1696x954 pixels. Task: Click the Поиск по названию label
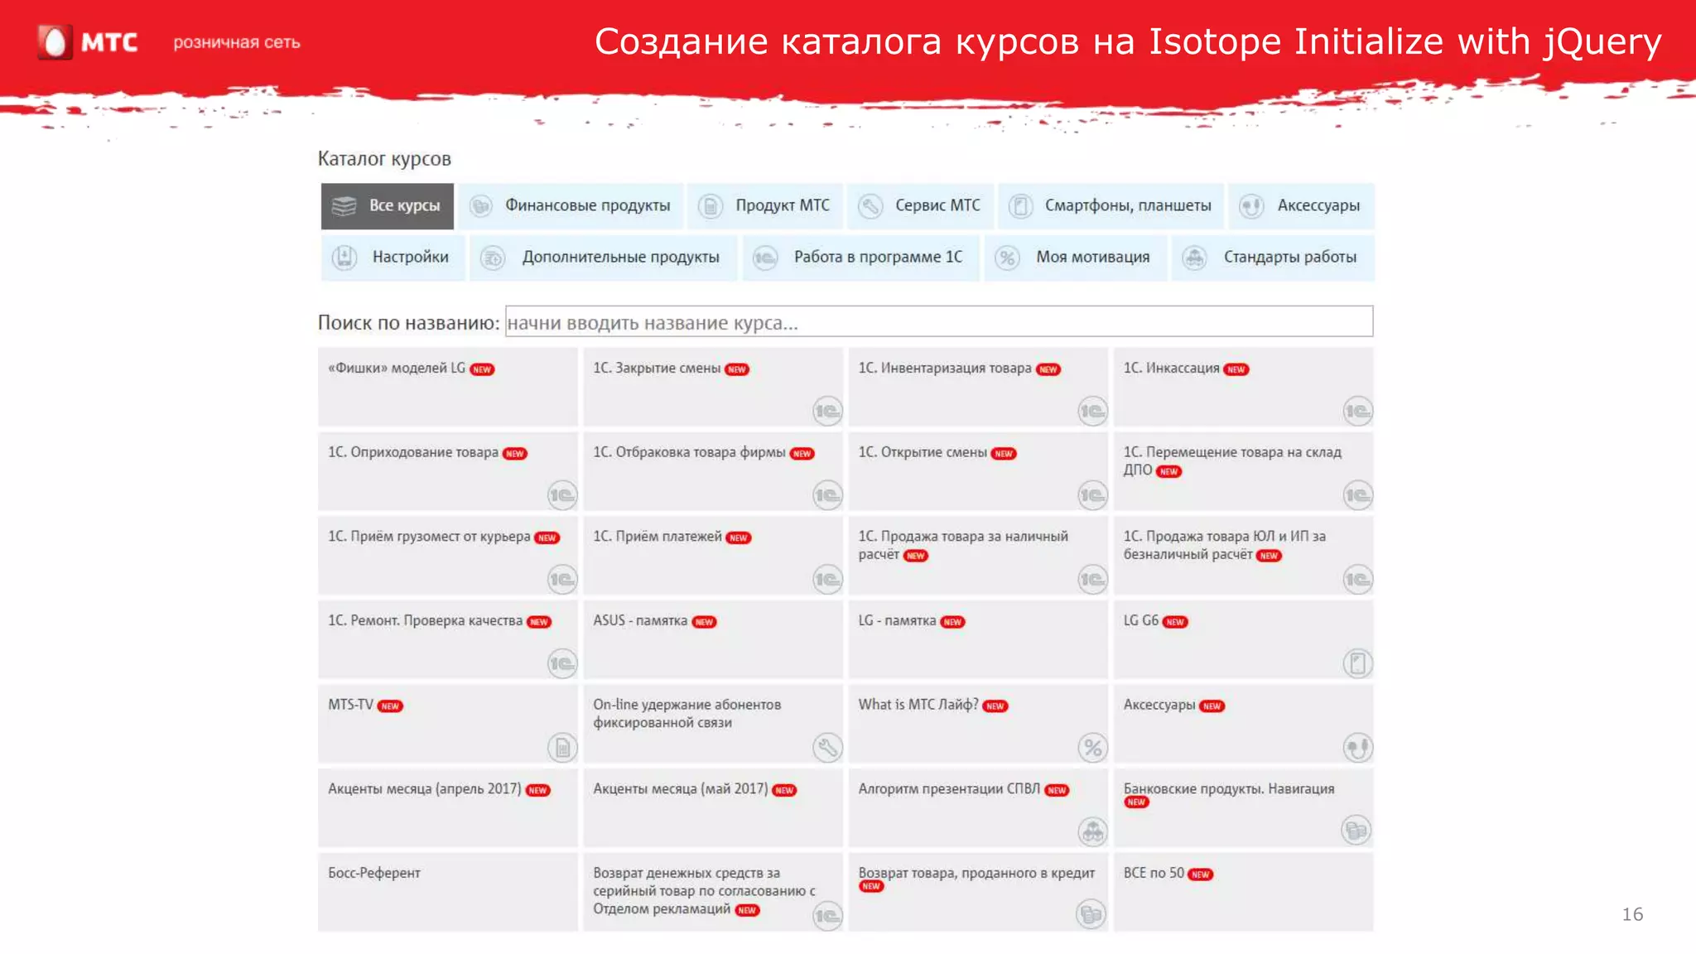(x=409, y=323)
